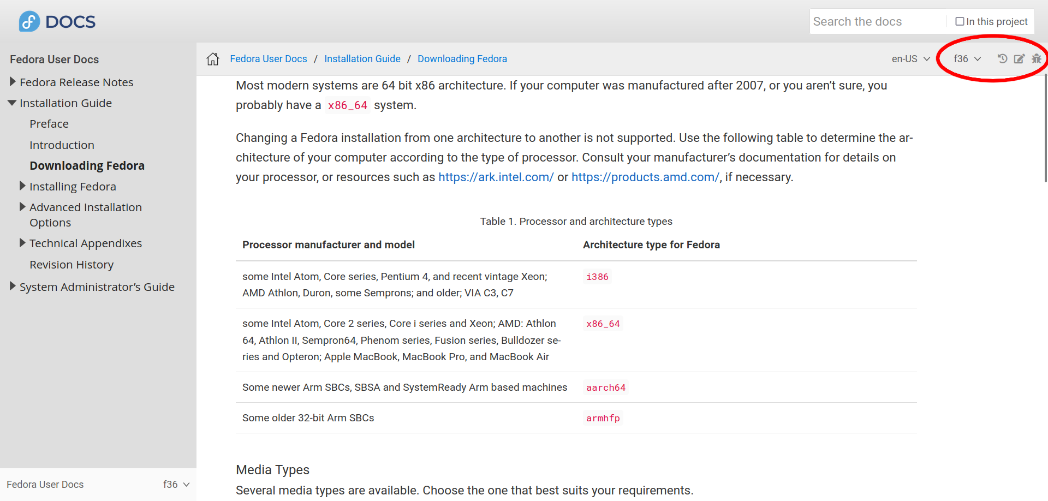The height and width of the screenshot is (501, 1048).
Task: Open Technical Appendixes sidebar entry
Action: (x=86, y=243)
